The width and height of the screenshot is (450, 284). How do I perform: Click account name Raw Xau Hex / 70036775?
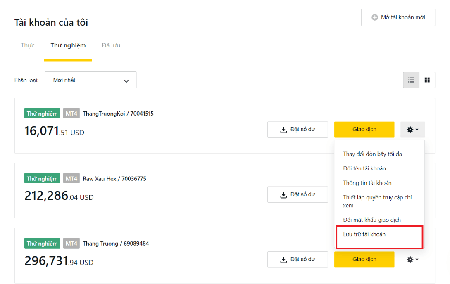(x=114, y=179)
